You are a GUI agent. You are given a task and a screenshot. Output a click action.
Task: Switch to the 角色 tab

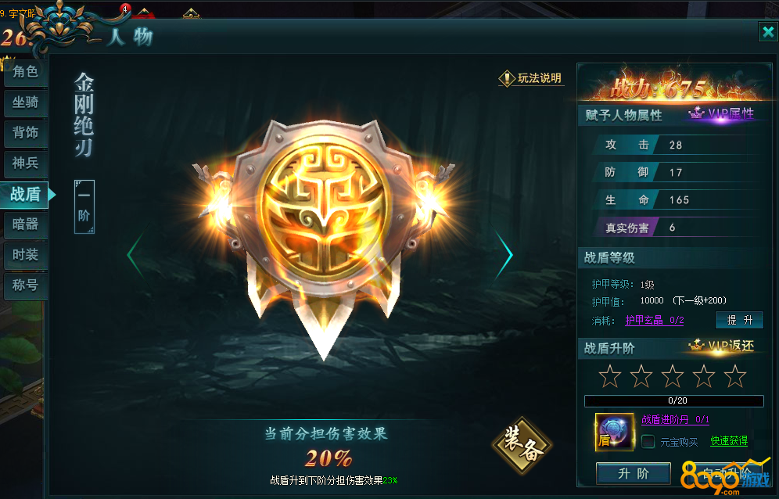click(x=25, y=72)
